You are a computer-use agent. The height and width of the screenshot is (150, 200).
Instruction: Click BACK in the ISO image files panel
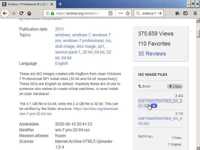pos(144,86)
